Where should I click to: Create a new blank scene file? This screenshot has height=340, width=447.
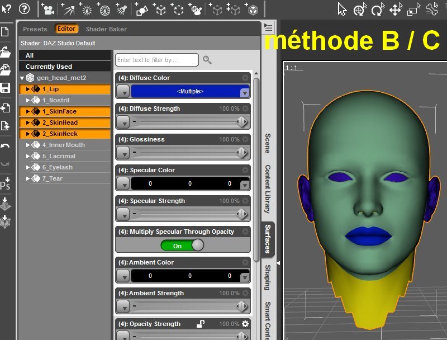[5, 31]
